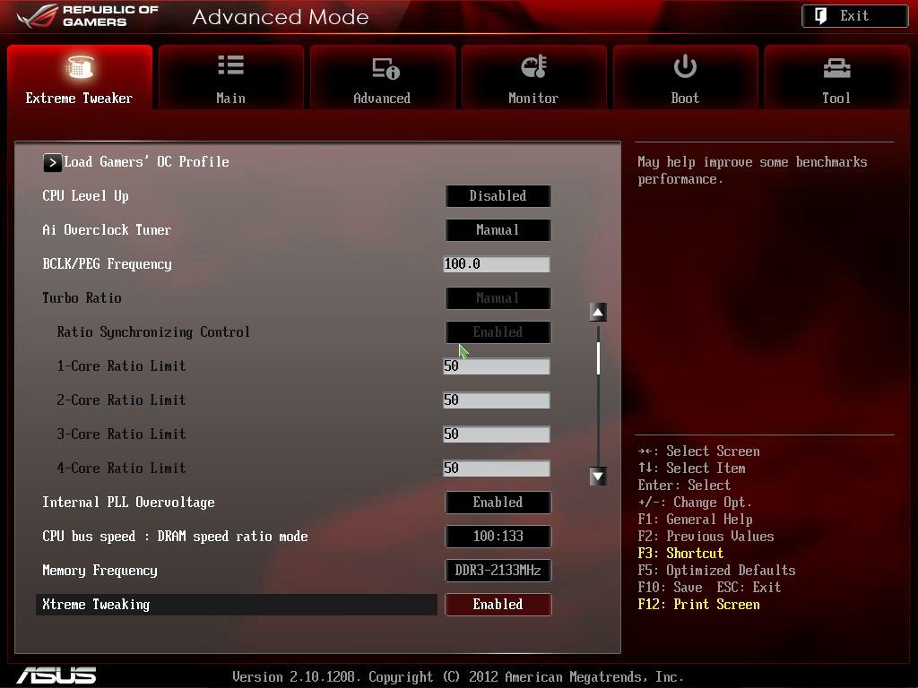Click the Tool printer-like icon
918x688 pixels.
click(836, 68)
